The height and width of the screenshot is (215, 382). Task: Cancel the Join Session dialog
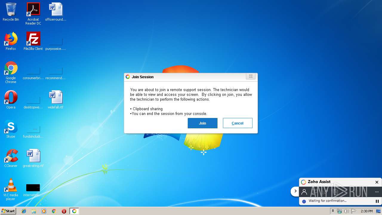pyautogui.click(x=238, y=123)
